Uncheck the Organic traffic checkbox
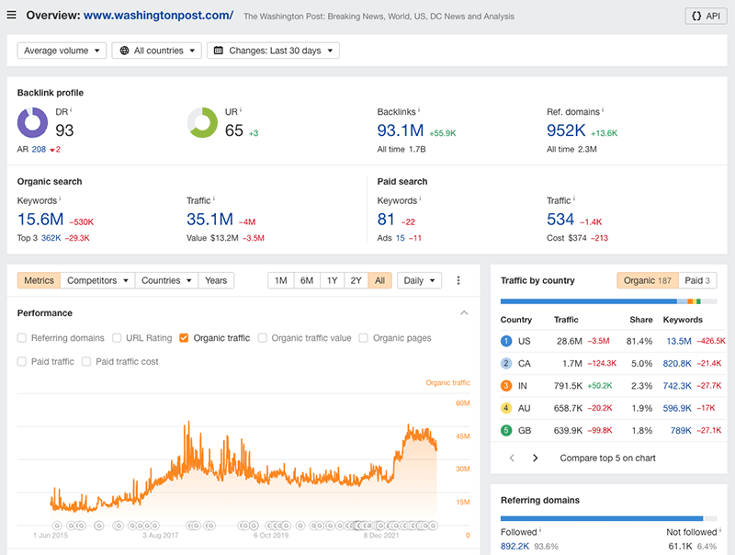Screen dimensions: 735x555 [184, 338]
